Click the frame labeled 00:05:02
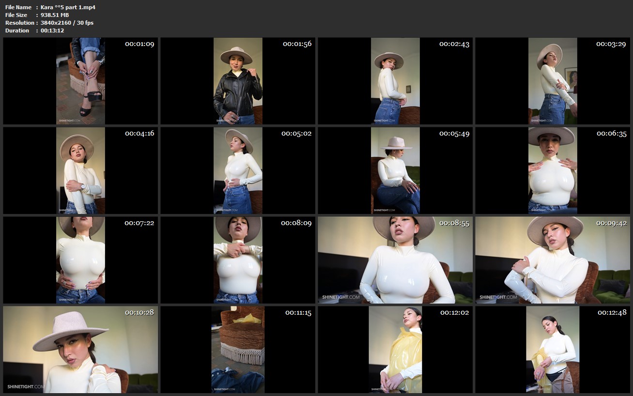This screenshot has height=396, width=633. point(238,170)
